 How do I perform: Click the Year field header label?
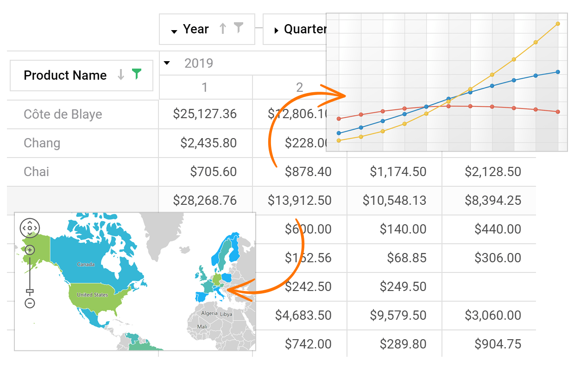(x=196, y=29)
